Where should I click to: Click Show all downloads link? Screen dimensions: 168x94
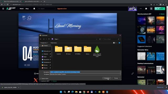click(160, 87)
